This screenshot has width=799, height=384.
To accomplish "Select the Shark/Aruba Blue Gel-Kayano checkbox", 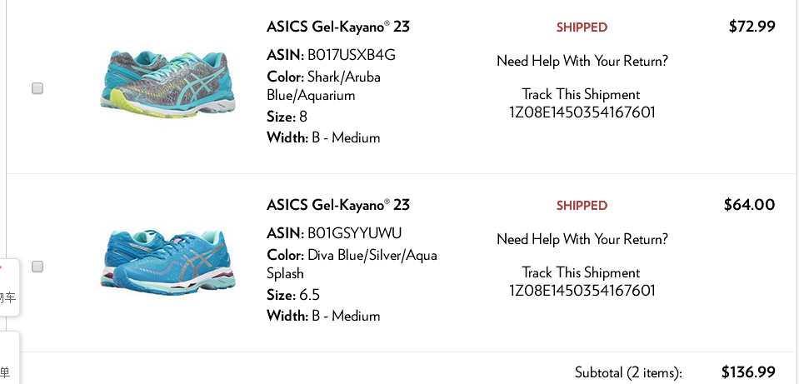I will (x=37, y=88).
